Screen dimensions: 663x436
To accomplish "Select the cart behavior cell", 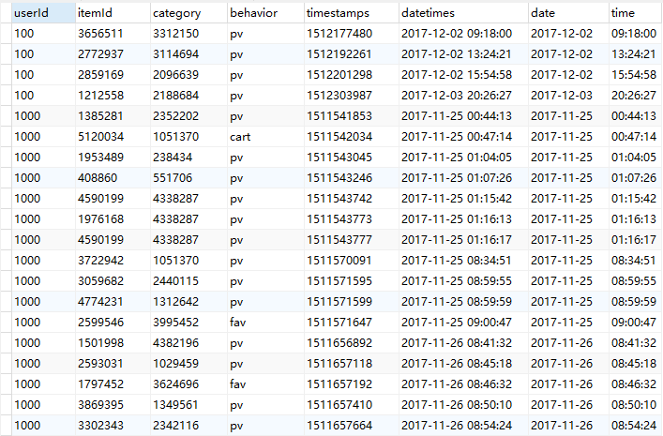I will pyautogui.click(x=265, y=137).
